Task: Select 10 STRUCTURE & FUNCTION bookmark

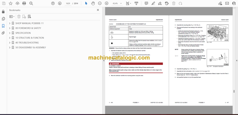Action: [x=30, y=38]
